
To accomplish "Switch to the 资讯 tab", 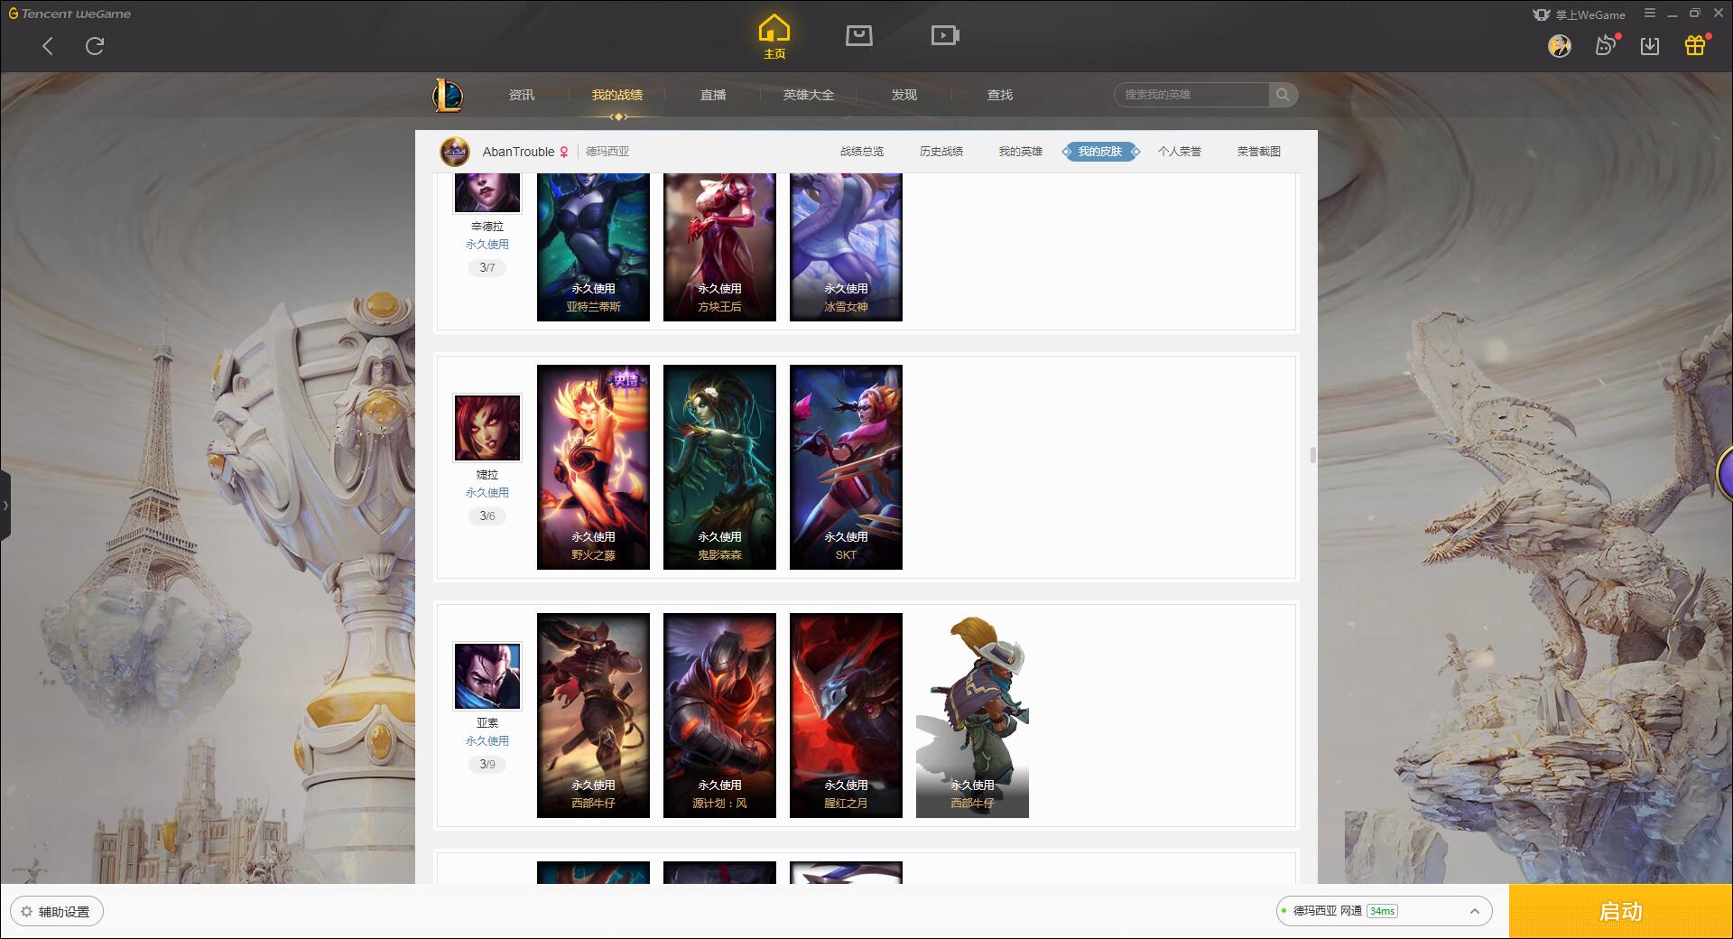I will click(x=522, y=95).
